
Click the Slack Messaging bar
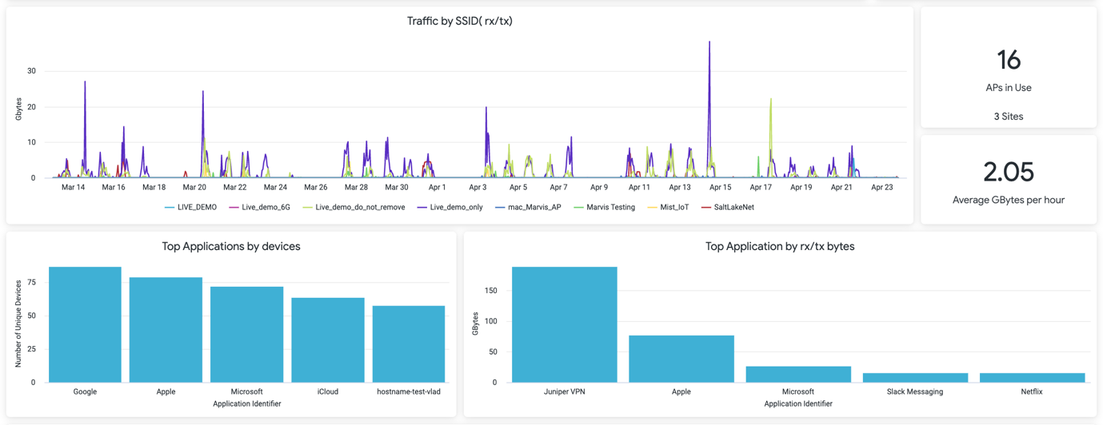click(x=915, y=378)
